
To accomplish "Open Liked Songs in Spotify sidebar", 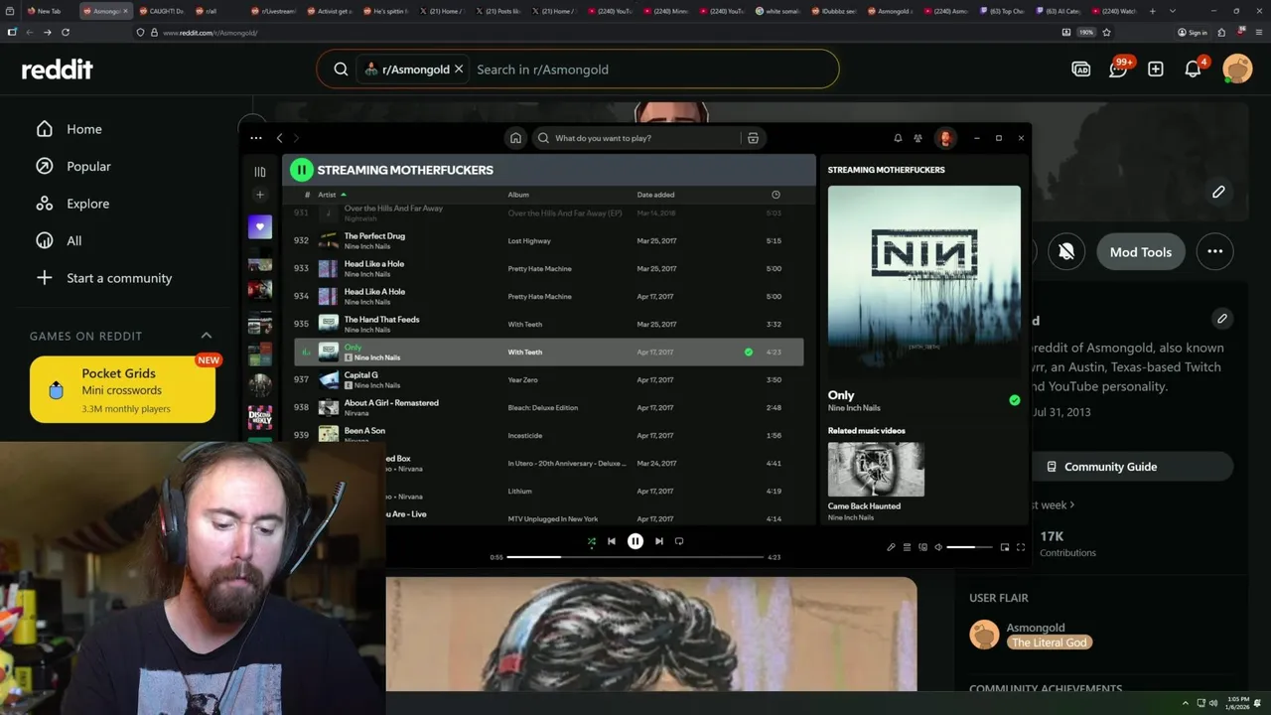I will 260,226.
